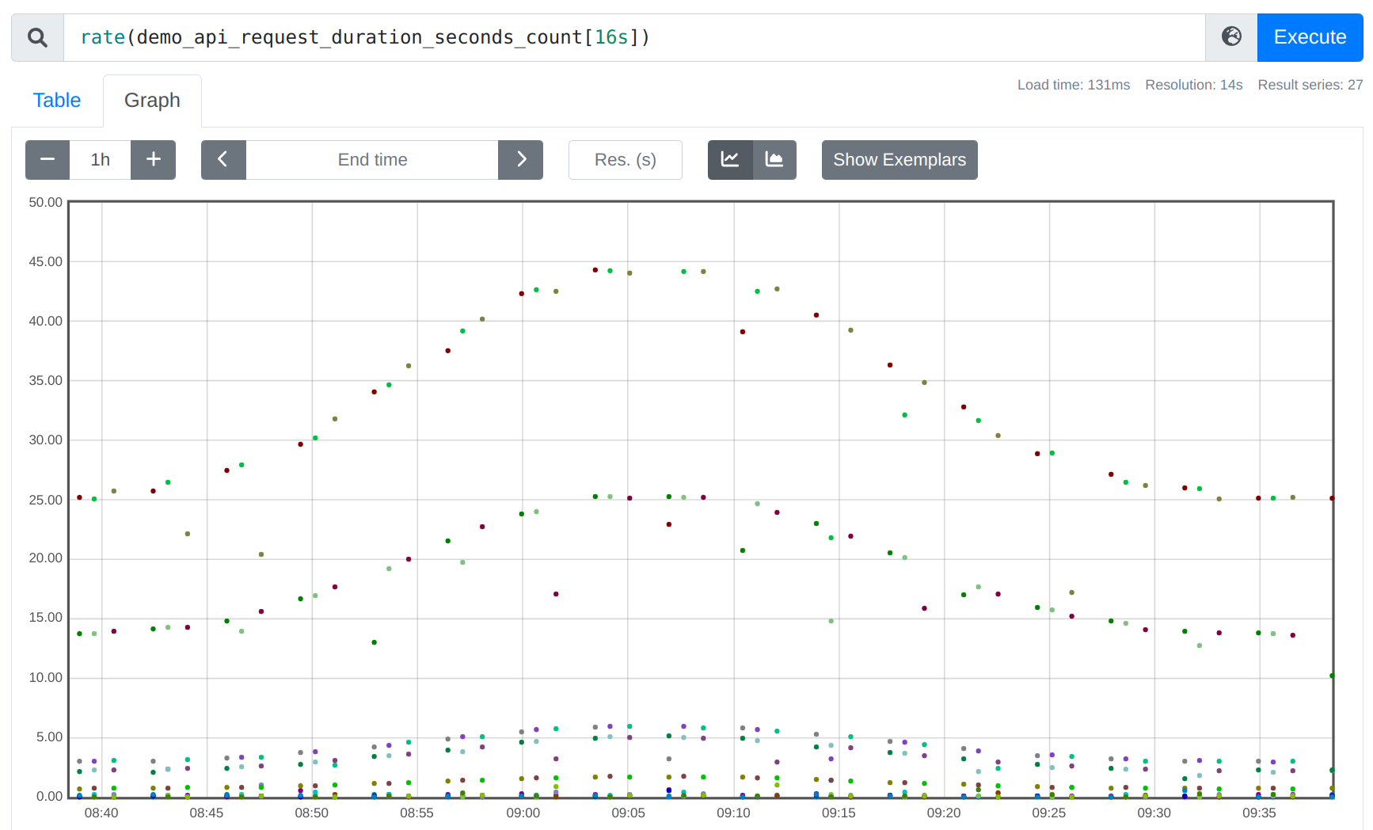Click the left chevron to rewind end time
Viewport: 1373px width, 830px height.
pyautogui.click(x=223, y=159)
